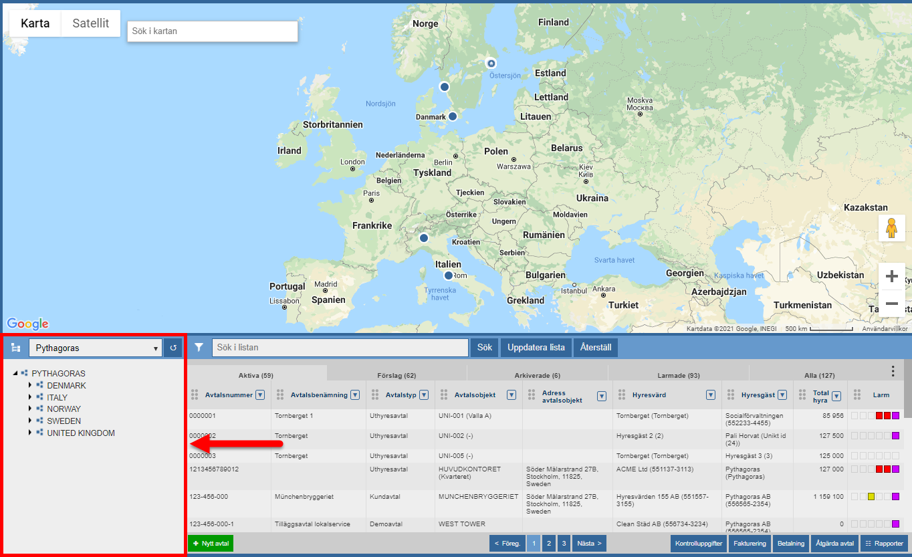Switch map to Satellit view
Image resolution: width=912 pixels, height=557 pixels.
point(91,23)
